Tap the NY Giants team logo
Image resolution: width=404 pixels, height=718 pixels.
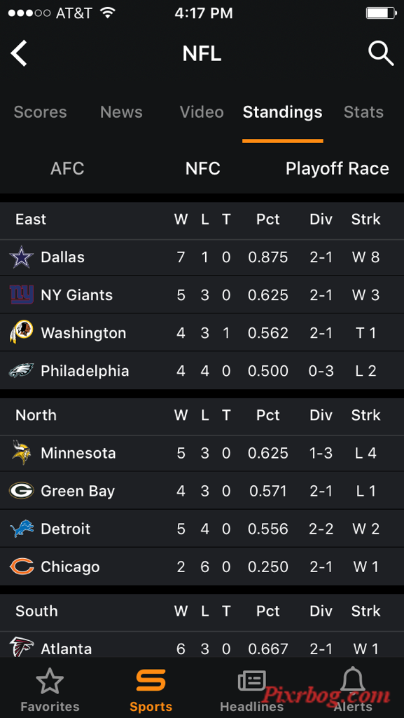22,295
